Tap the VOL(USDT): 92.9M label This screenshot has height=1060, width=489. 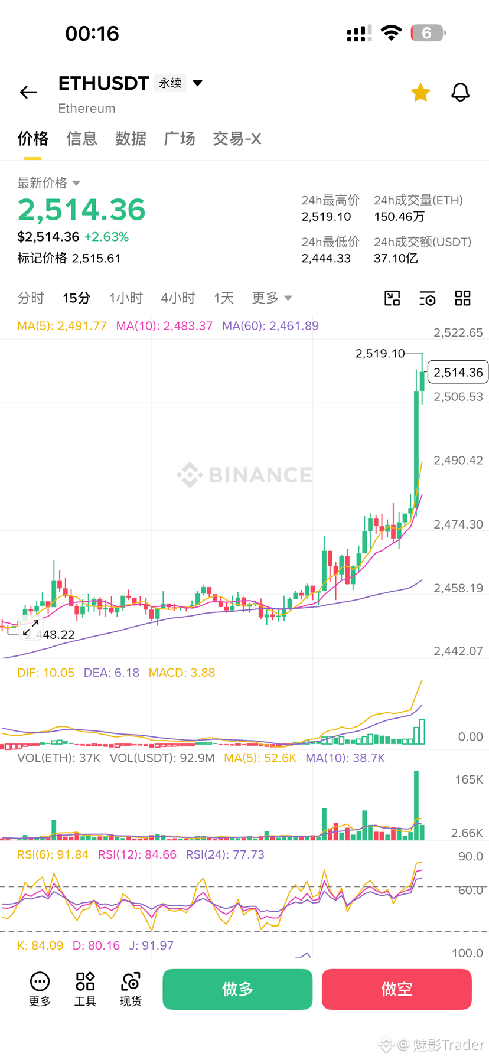click(x=162, y=758)
